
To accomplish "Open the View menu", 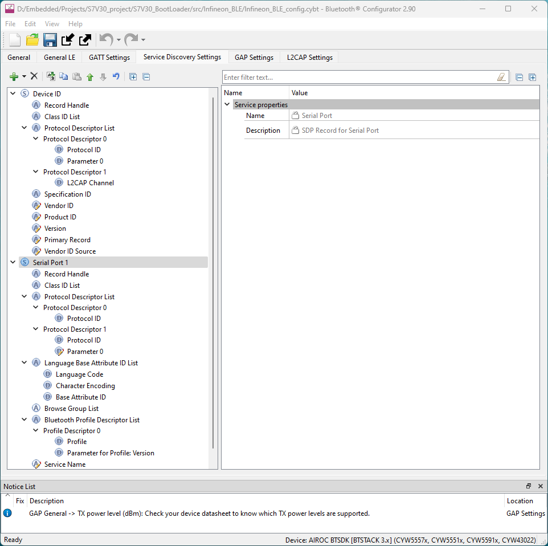I will point(52,24).
